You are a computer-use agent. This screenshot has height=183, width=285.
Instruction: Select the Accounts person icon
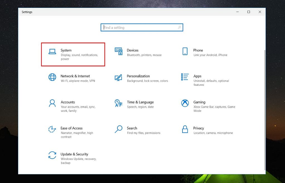(52, 103)
